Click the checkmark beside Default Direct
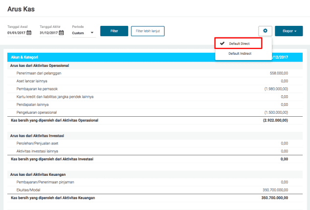 pyautogui.click(x=222, y=43)
